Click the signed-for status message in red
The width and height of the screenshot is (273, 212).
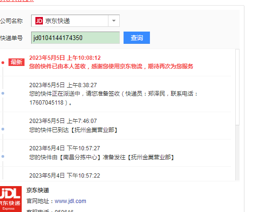point(111,66)
